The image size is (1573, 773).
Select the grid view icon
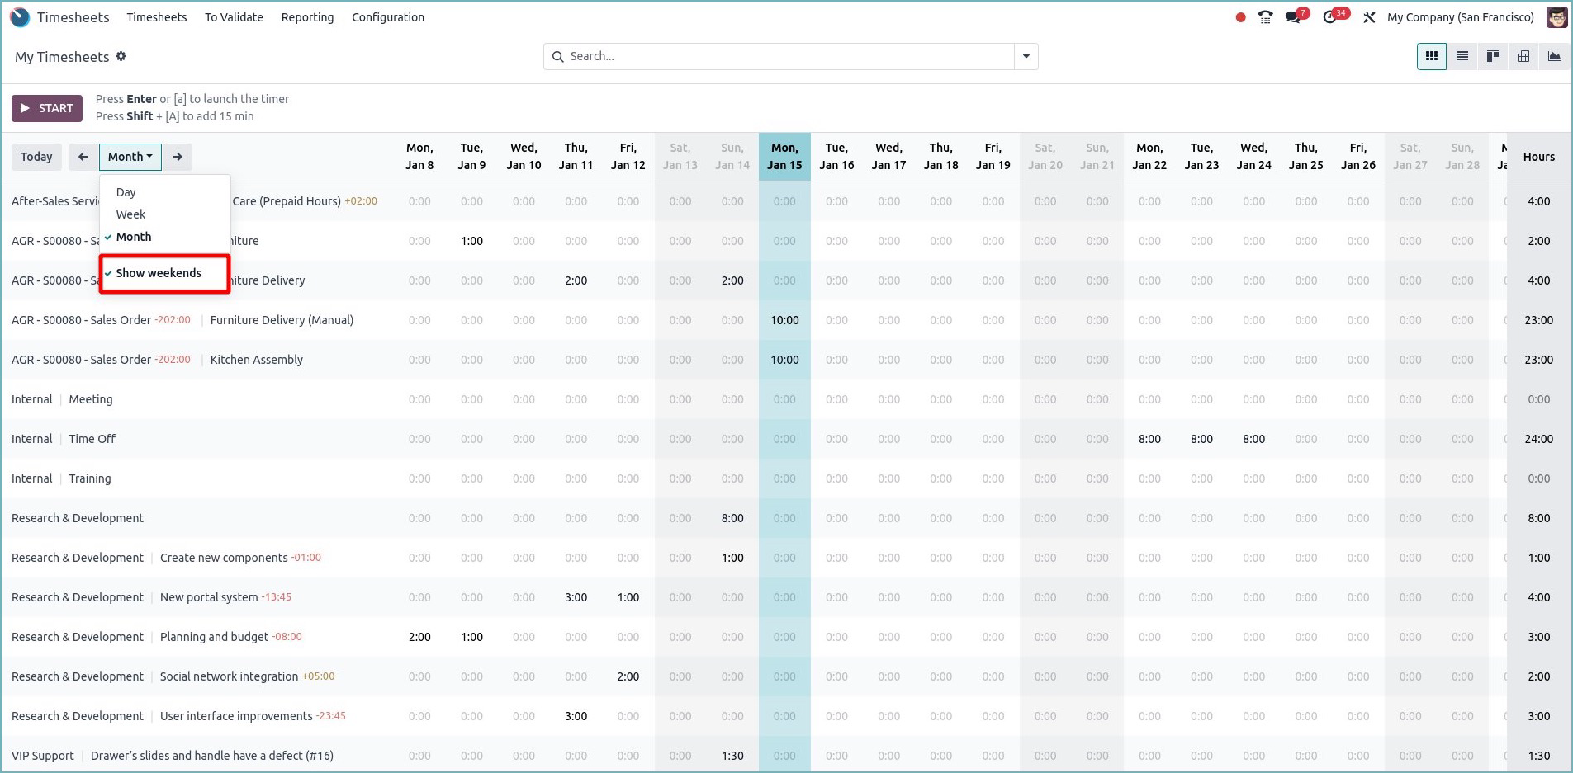tap(1431, 56)
